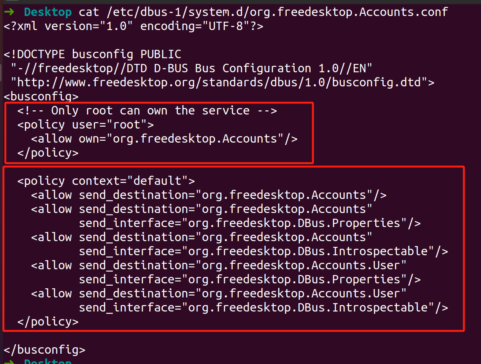Click the policy context="default" tag
481x364 pixels.
(x=106, y=181)
